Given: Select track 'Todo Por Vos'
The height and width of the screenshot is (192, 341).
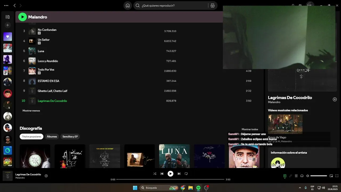Looking at the screenshot, I should [x=46, y=70].
